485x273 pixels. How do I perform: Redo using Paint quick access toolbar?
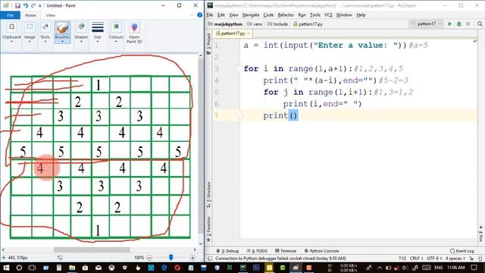coord(33,5)
